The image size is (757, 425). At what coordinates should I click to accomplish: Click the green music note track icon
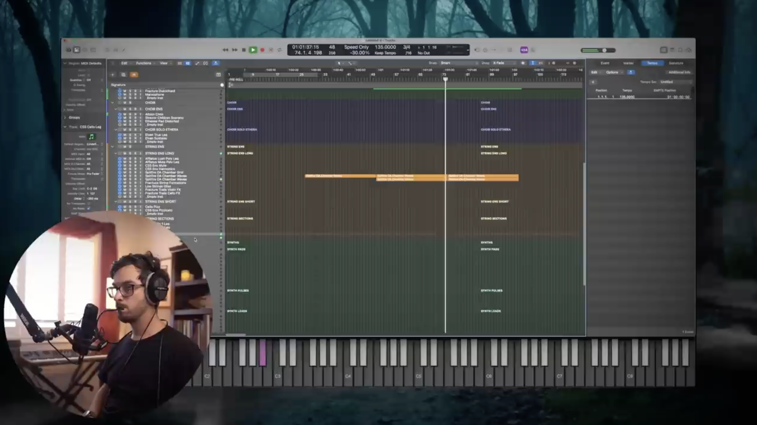(x=91, y=137)
